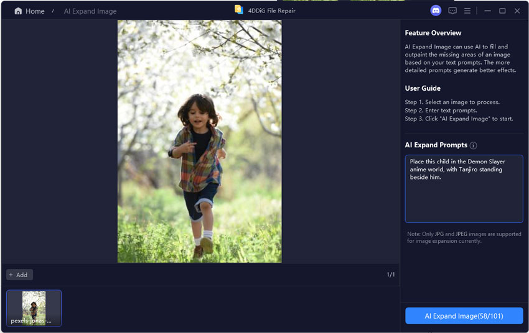Select the AI Expand Image breadcrumb
529x333 pixels.
click(x=90, y=11)
